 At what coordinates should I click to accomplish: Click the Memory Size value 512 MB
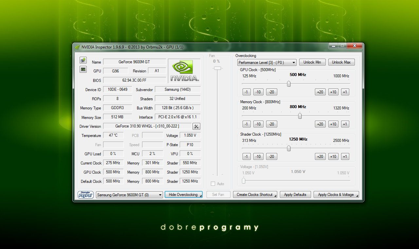(118, 117)
